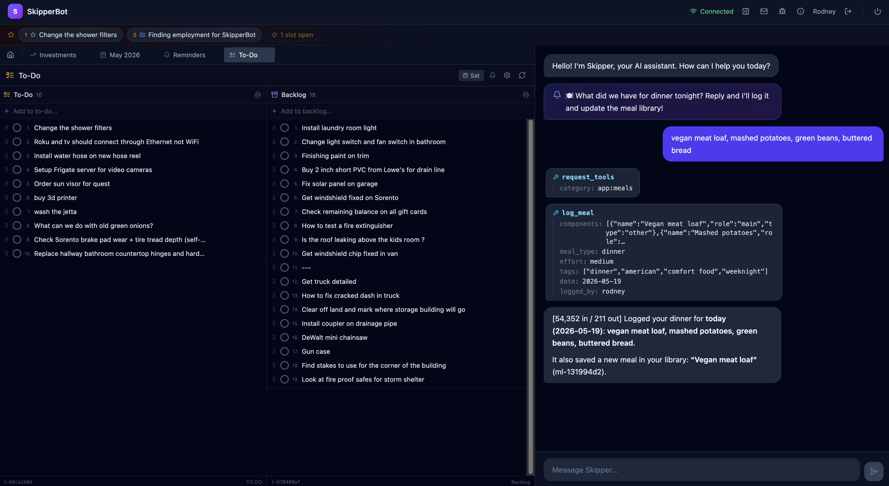Image resolution: width=889 pixels, height=486 pixels.
Task: Click the power icon
Action: point(877,11)
